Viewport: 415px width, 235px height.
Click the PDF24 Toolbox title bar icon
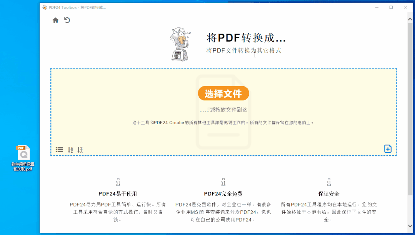[45, 7]
